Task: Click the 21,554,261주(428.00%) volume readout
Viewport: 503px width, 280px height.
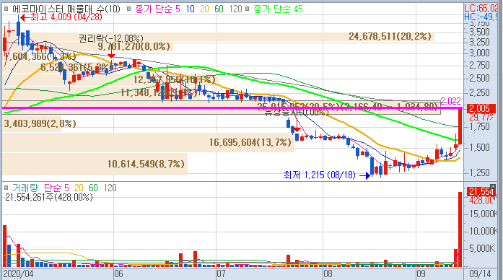Action: [x=49, y=197]
